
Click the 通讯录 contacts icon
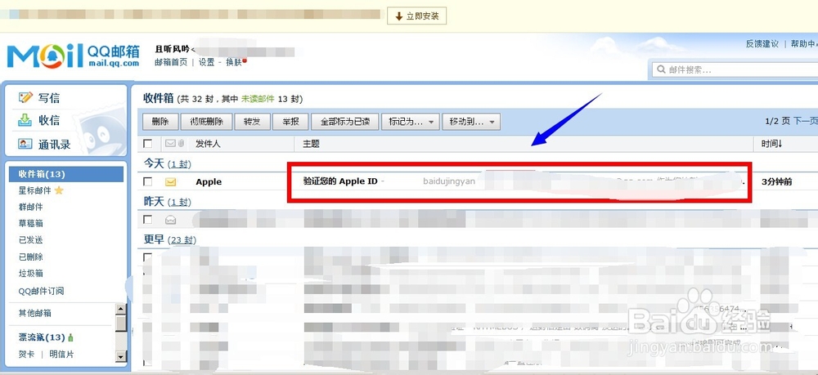click(x=25, y=144)
